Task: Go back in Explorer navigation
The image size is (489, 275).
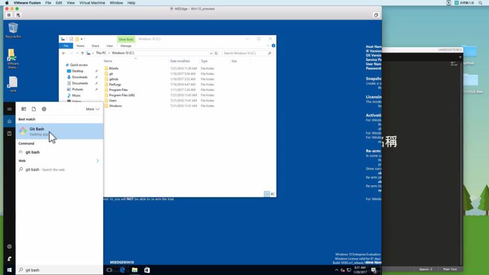Action: click(x=64, y=54)
